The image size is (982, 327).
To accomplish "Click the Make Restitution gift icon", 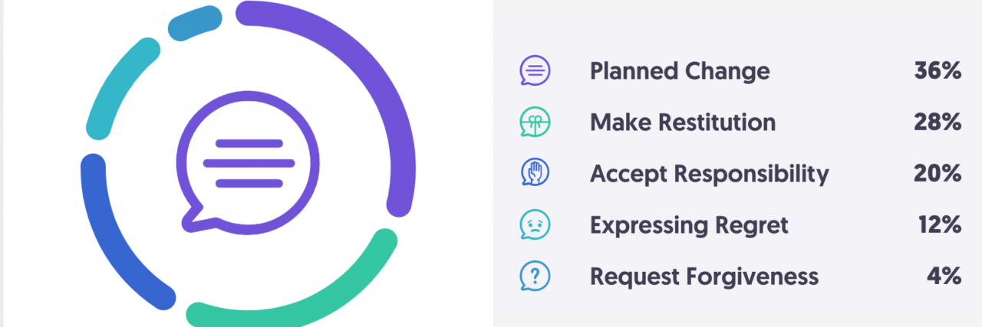I will 535,123.
